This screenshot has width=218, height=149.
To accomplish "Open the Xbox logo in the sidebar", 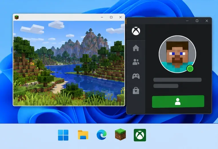I will coord(136,31).
